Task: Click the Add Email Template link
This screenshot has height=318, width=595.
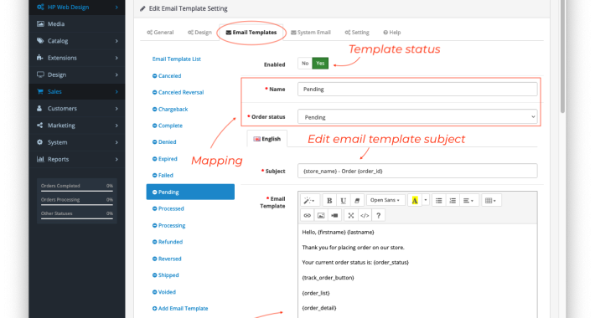Action: 180,309
